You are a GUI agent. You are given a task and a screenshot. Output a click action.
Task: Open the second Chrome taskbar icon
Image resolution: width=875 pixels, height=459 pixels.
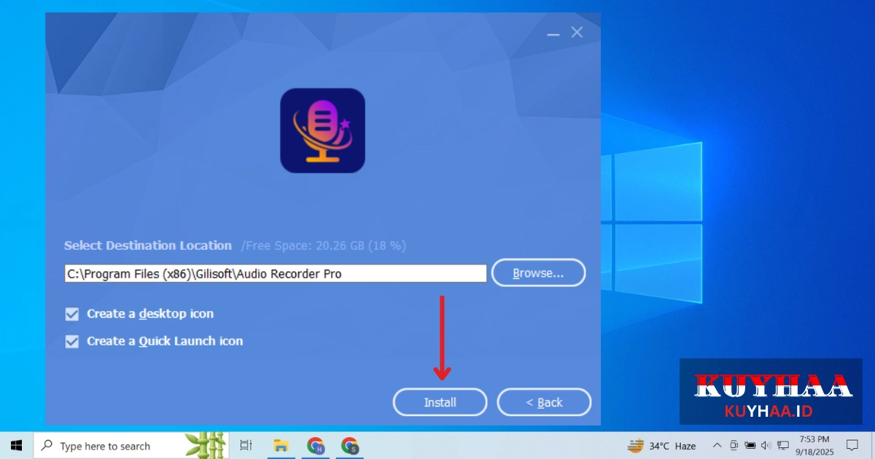[350, 445]
